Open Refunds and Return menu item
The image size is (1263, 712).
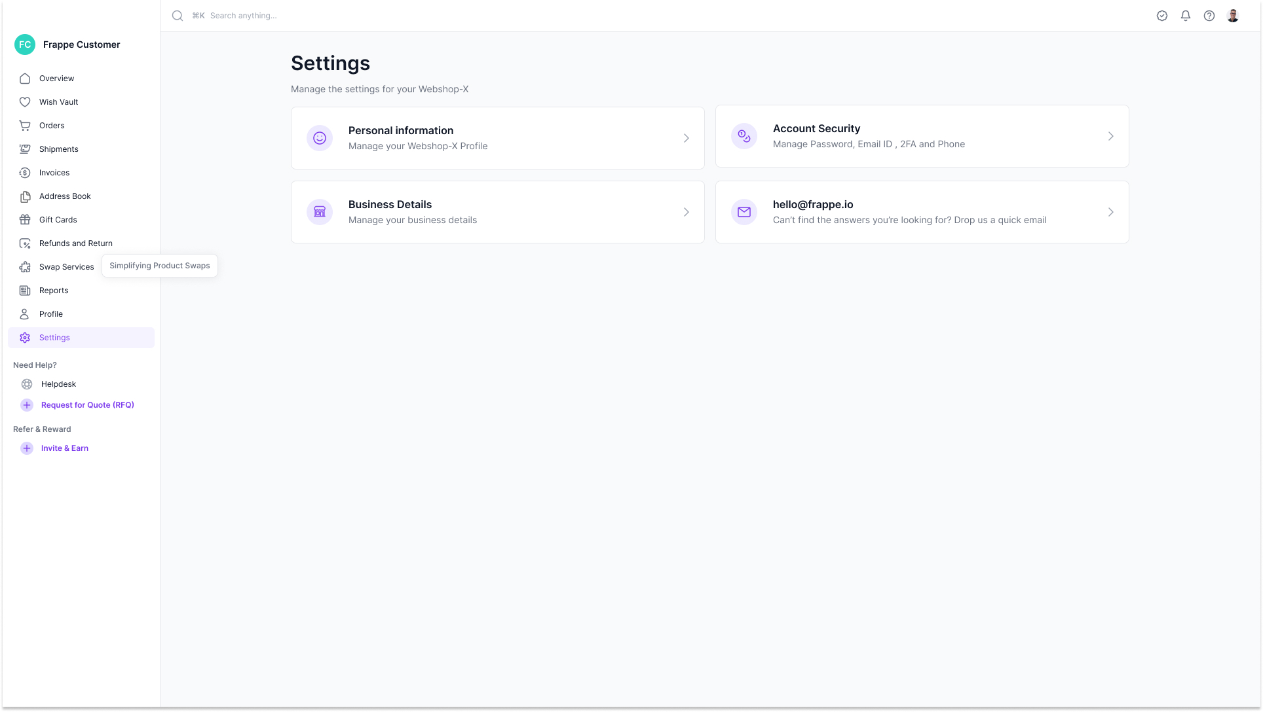pos(76,243)
